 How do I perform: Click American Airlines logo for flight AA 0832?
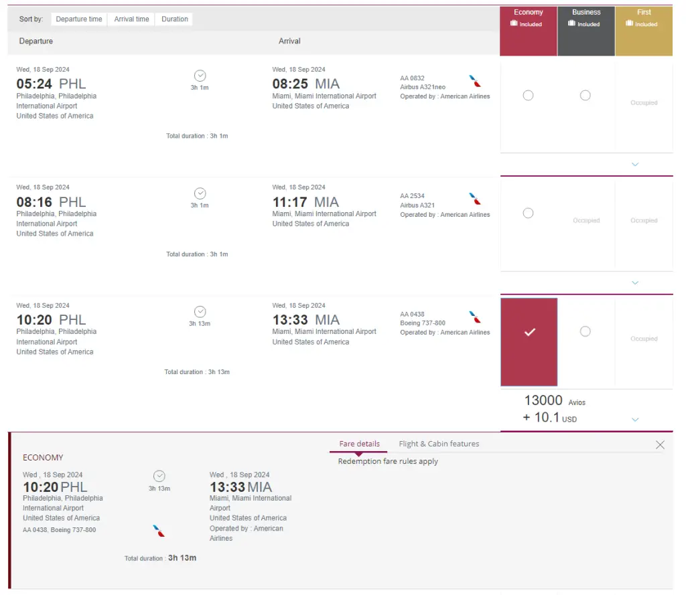(x=475, y=81)
